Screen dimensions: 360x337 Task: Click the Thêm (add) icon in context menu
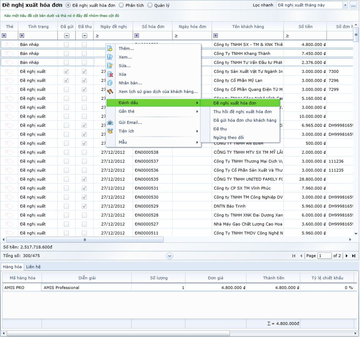pos(110,48)
